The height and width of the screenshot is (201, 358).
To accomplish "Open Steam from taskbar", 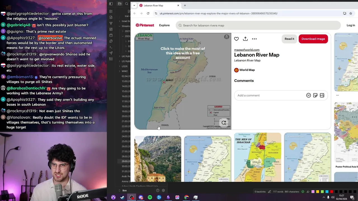I will click(x=122, y=198).
